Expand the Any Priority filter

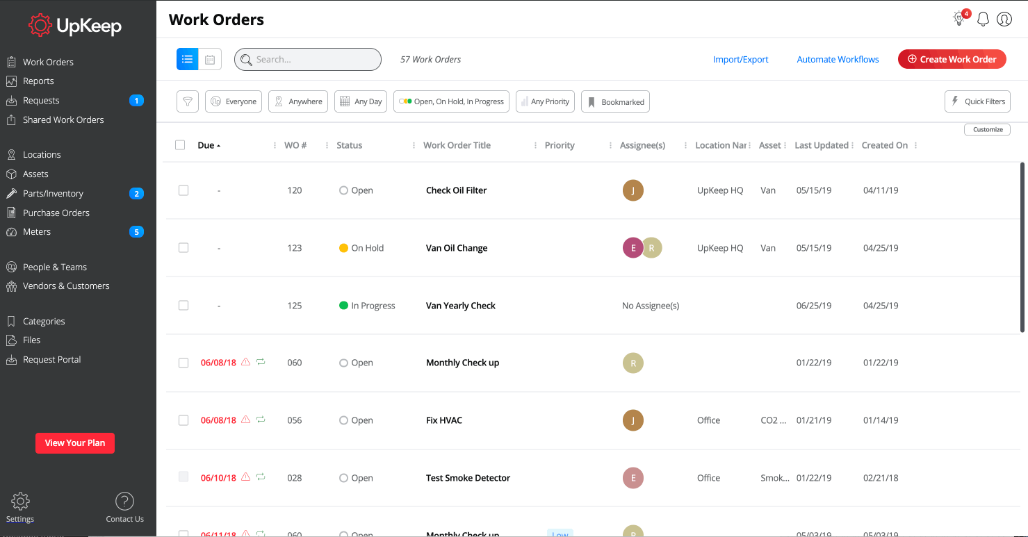point(546,101)
